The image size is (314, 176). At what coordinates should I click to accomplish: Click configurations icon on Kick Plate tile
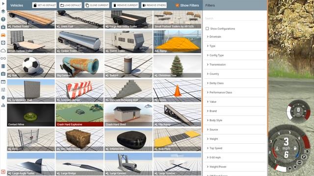156,149
